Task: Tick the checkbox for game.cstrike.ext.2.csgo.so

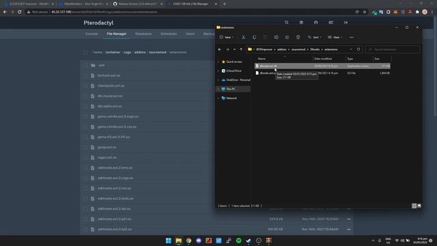Action: click(85, 117)
